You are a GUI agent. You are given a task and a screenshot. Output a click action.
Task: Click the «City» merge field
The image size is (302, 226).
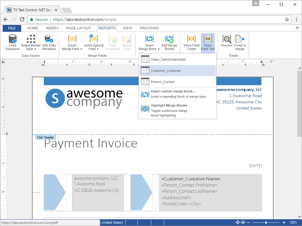click(195, 204)
